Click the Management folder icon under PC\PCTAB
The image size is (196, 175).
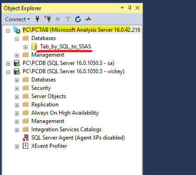(26, 55)
